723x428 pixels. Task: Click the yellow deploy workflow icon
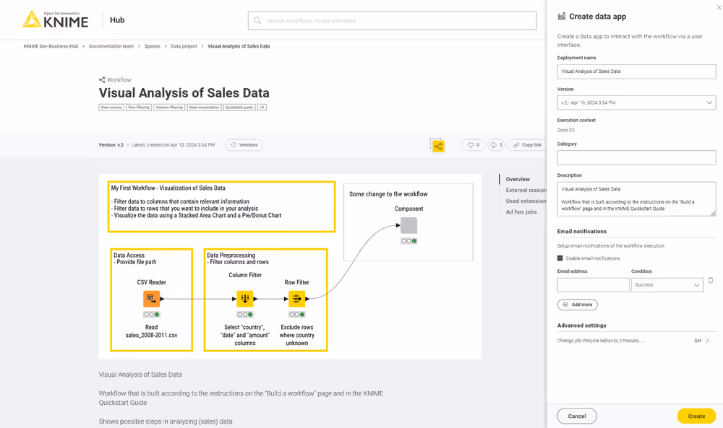437,145
